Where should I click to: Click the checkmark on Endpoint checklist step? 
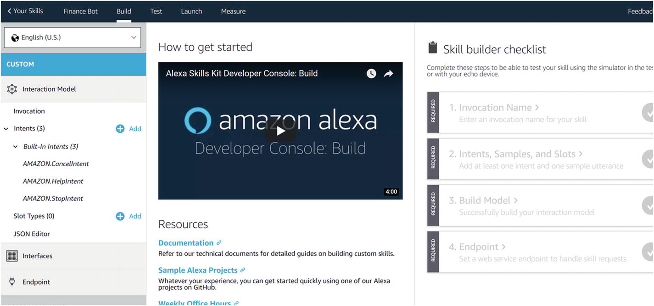coord(648,251)
